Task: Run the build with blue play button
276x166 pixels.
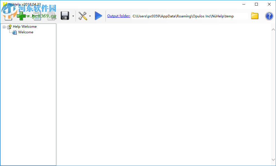Action: coord(98,16)
